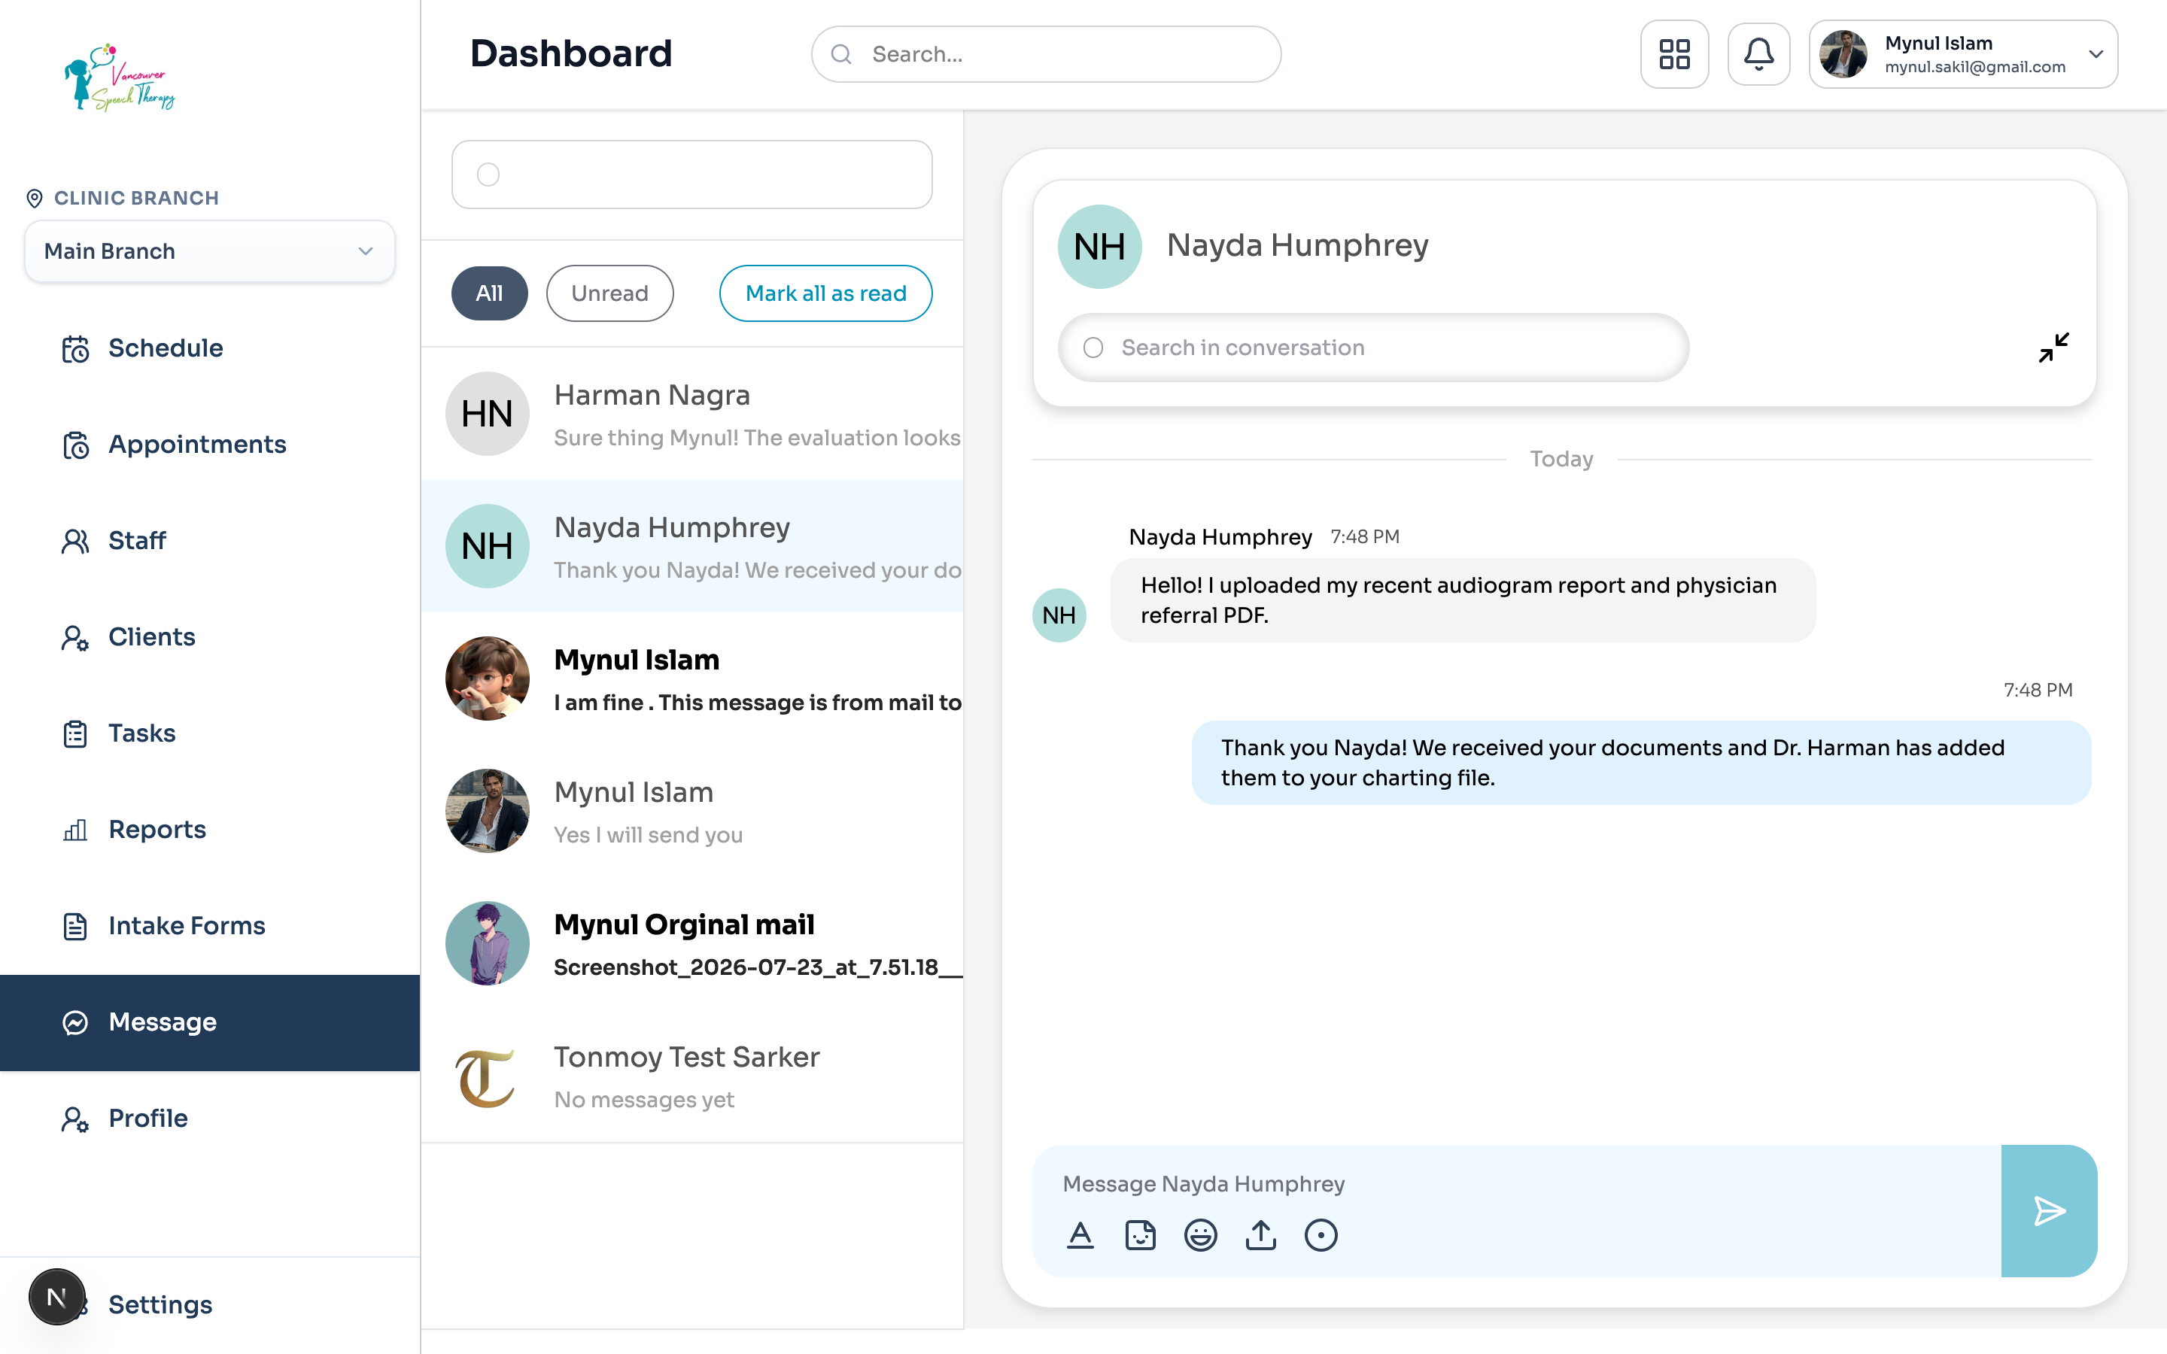Open the Schedule menu item

tap(165, 348)
